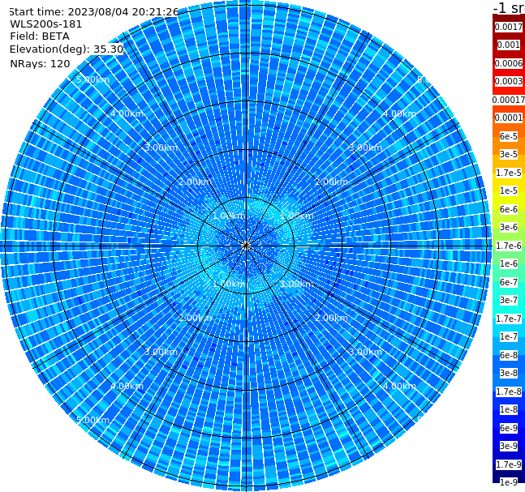The width and height of the screenshot is (525, 492).
Task: Select the Field: BETA text
Action: (40, 36)
